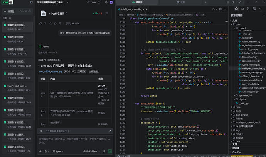Add a new tab with plus

pyautogui.click(x=205, y=2)
